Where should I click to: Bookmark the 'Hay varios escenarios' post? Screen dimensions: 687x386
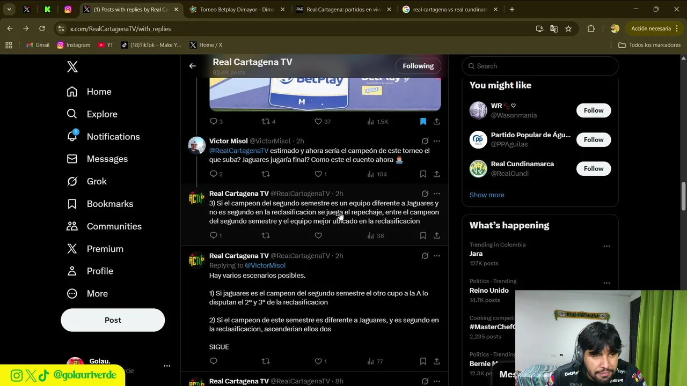(423, 361)
